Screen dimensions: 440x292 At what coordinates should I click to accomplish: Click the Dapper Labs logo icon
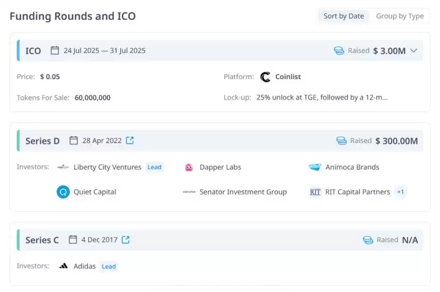coord(189,167)
